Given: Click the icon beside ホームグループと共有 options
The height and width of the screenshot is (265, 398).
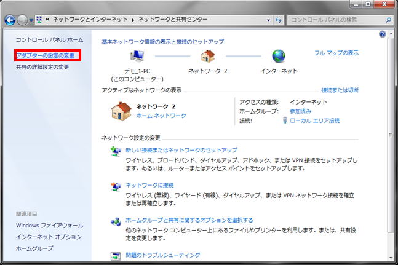Looking at the screenshot, I should 115,221.
